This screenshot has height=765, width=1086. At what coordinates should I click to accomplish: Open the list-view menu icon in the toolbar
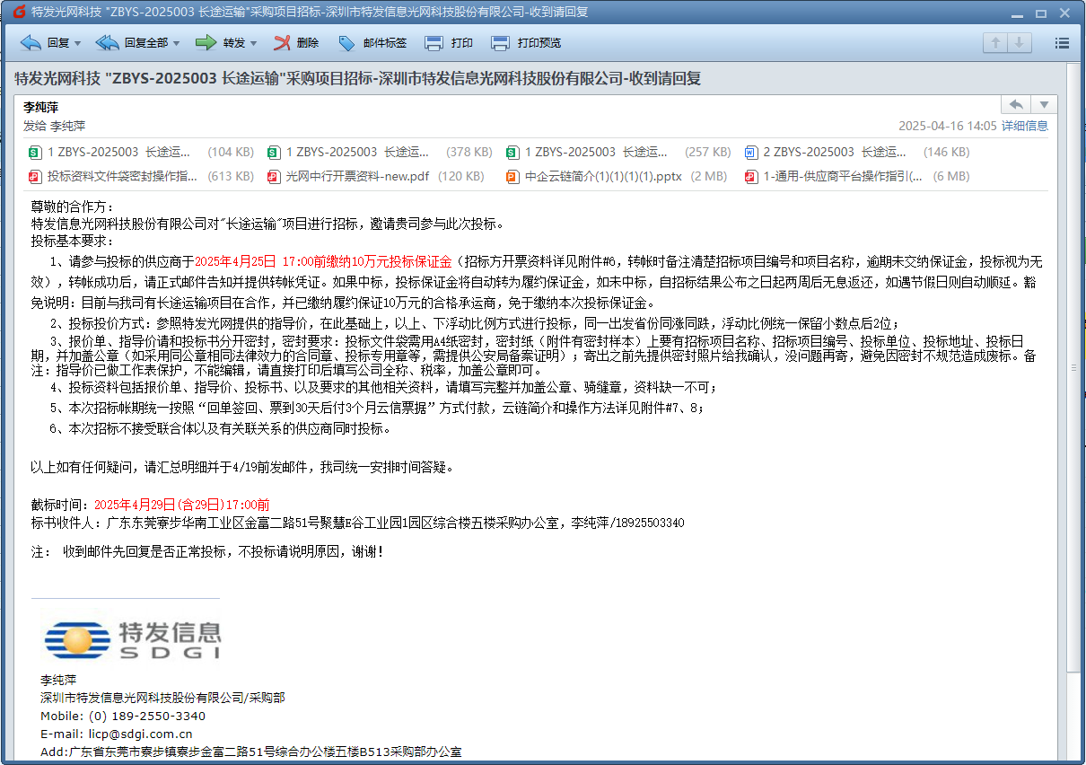click(x=1062, y=42)
